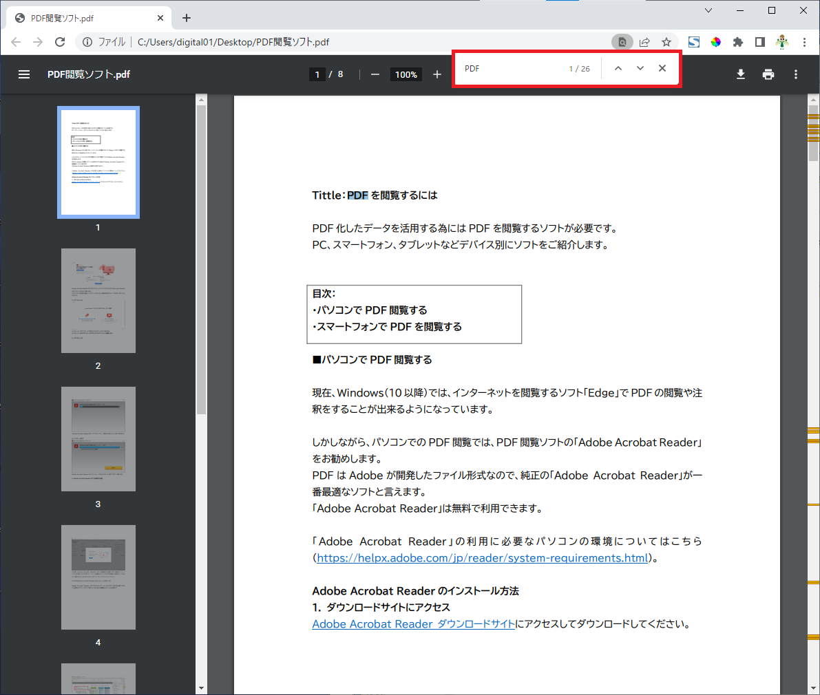Image resolution: width=820 pixels, height=695 pixels.
Task: Share this page icon
Action: point(644,43)
